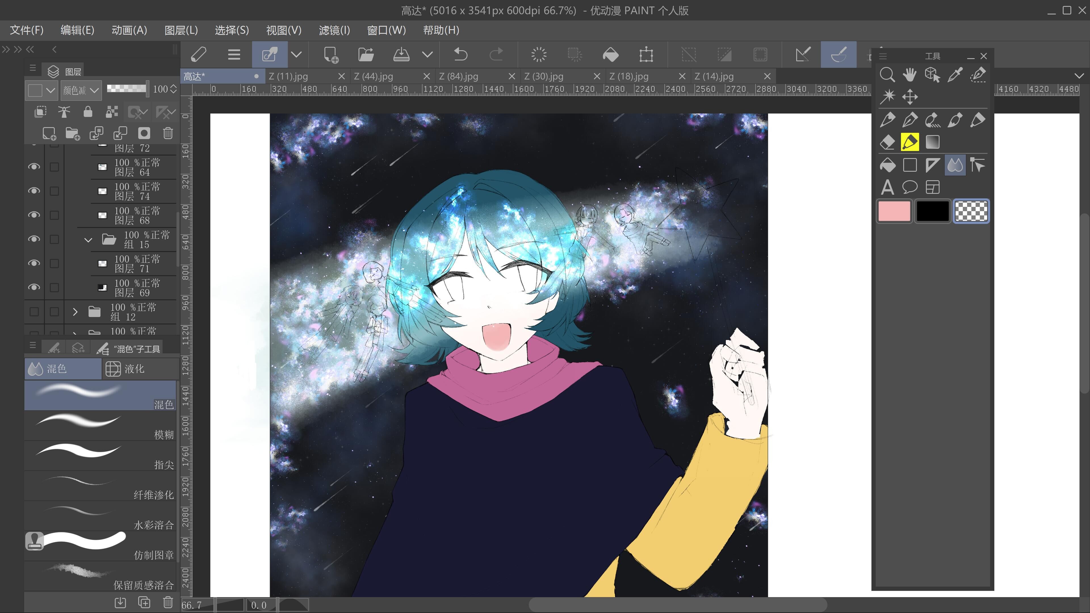Hide layer 图层 64 with eye icon
1090x613 pixels.
(34, 167)
